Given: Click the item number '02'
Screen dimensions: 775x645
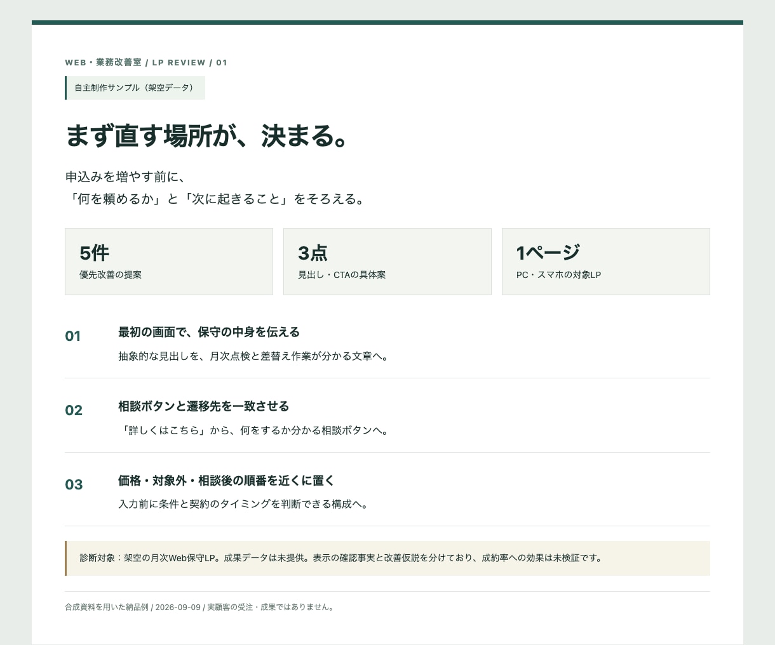Looking at the screenshot, I should (x=74, y=411).
